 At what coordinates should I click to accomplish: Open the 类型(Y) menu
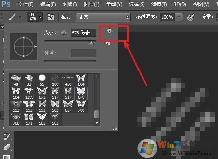[114, 4]
